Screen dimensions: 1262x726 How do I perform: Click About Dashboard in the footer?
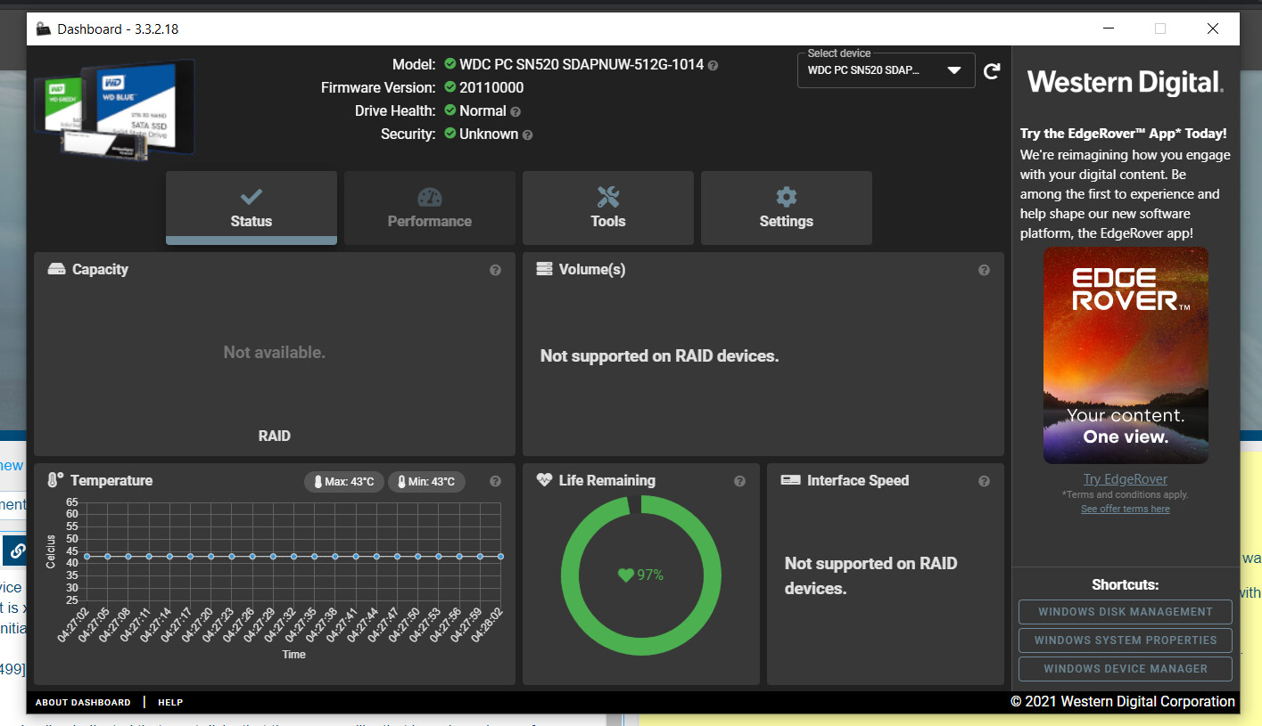click(x=83, y=703)
